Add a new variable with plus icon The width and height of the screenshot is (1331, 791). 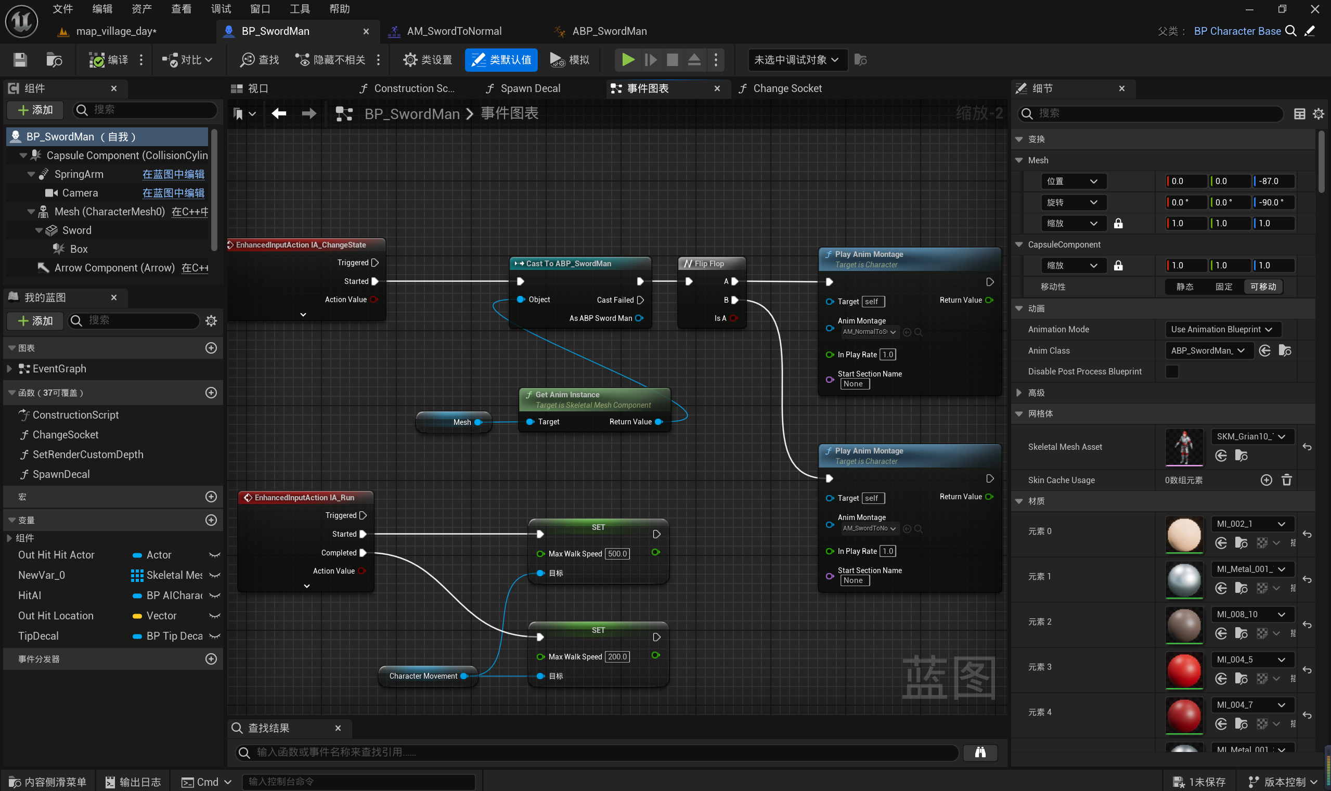click(x=211, y=520)
